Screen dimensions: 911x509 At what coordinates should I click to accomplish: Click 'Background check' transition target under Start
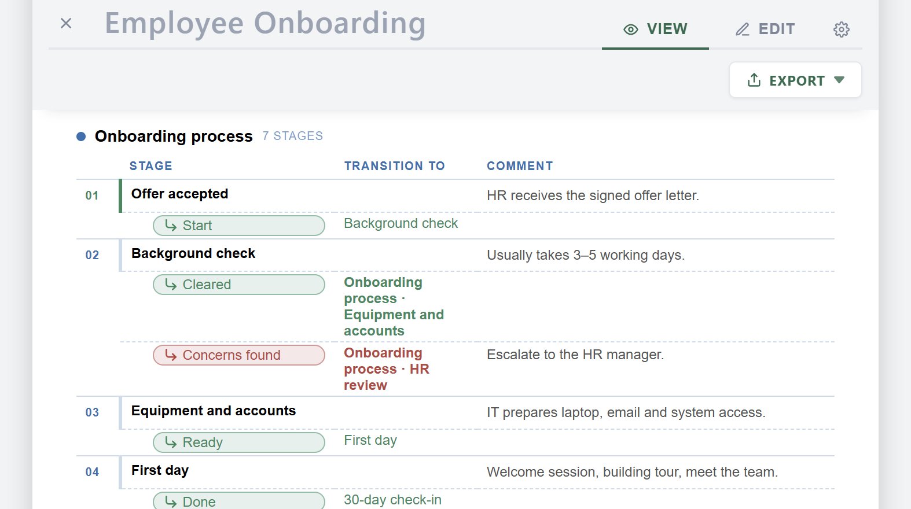coord(401,223)
